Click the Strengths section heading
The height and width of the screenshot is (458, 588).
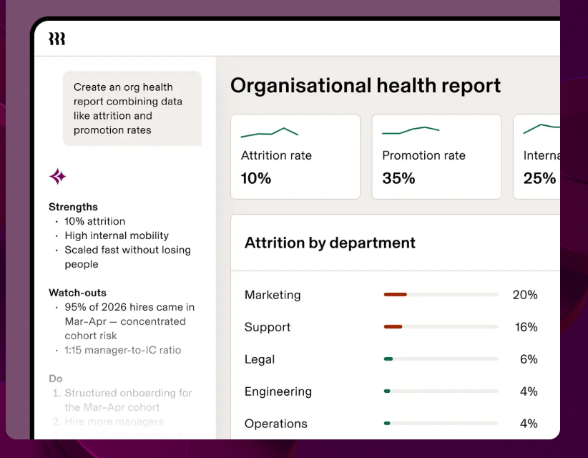coord(73,207)
